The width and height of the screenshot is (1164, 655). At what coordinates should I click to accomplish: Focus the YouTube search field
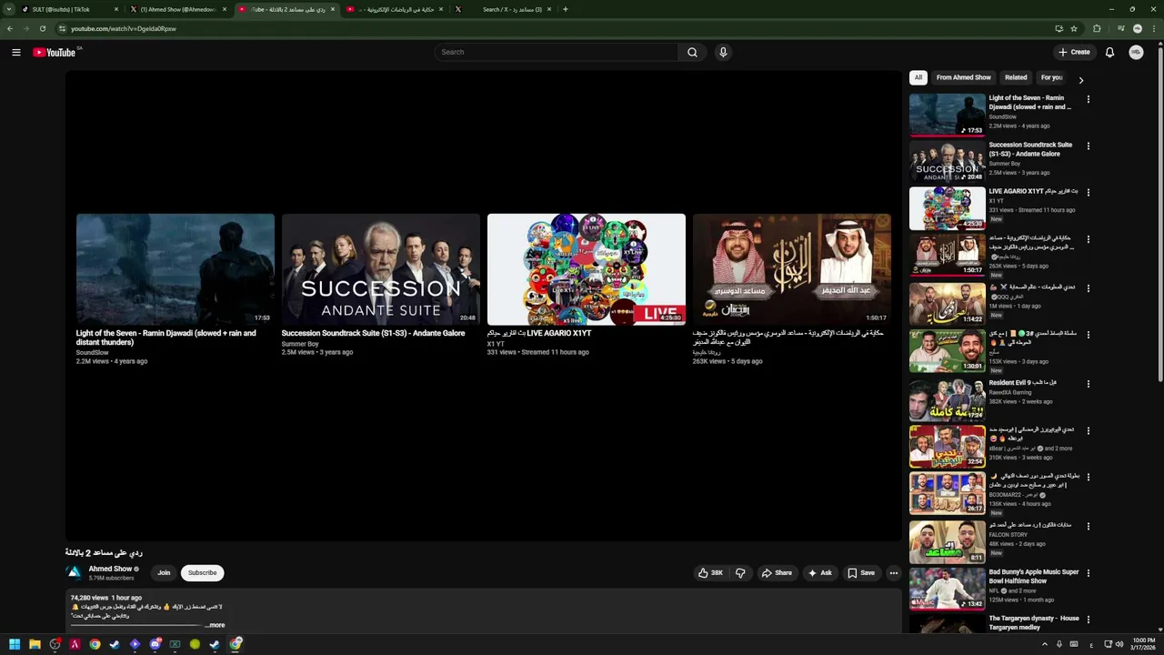pos(556,52)
